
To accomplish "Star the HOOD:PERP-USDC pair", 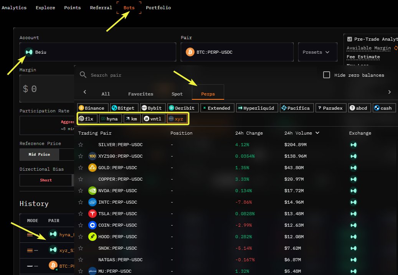I will coord(81,236).
